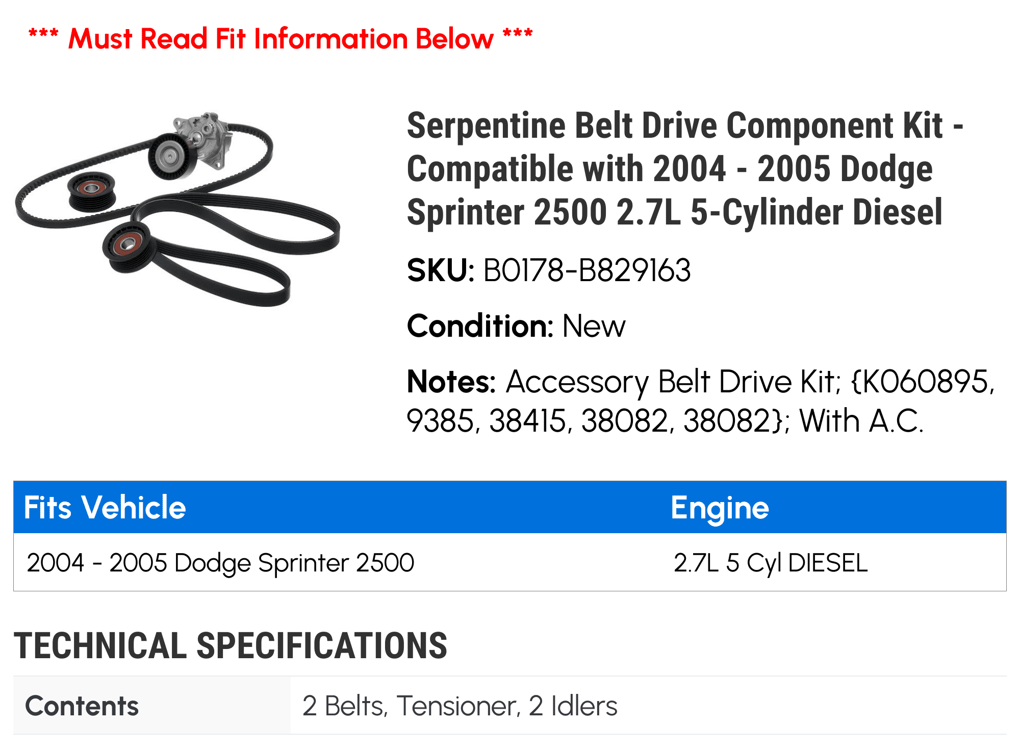Click the Notes accessory belt drive kit text
The height and width of the screenshot is (748, 1020).
pyautogui.click(x=701, y=401)
